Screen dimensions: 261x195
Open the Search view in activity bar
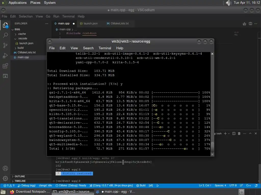point(5,35)
